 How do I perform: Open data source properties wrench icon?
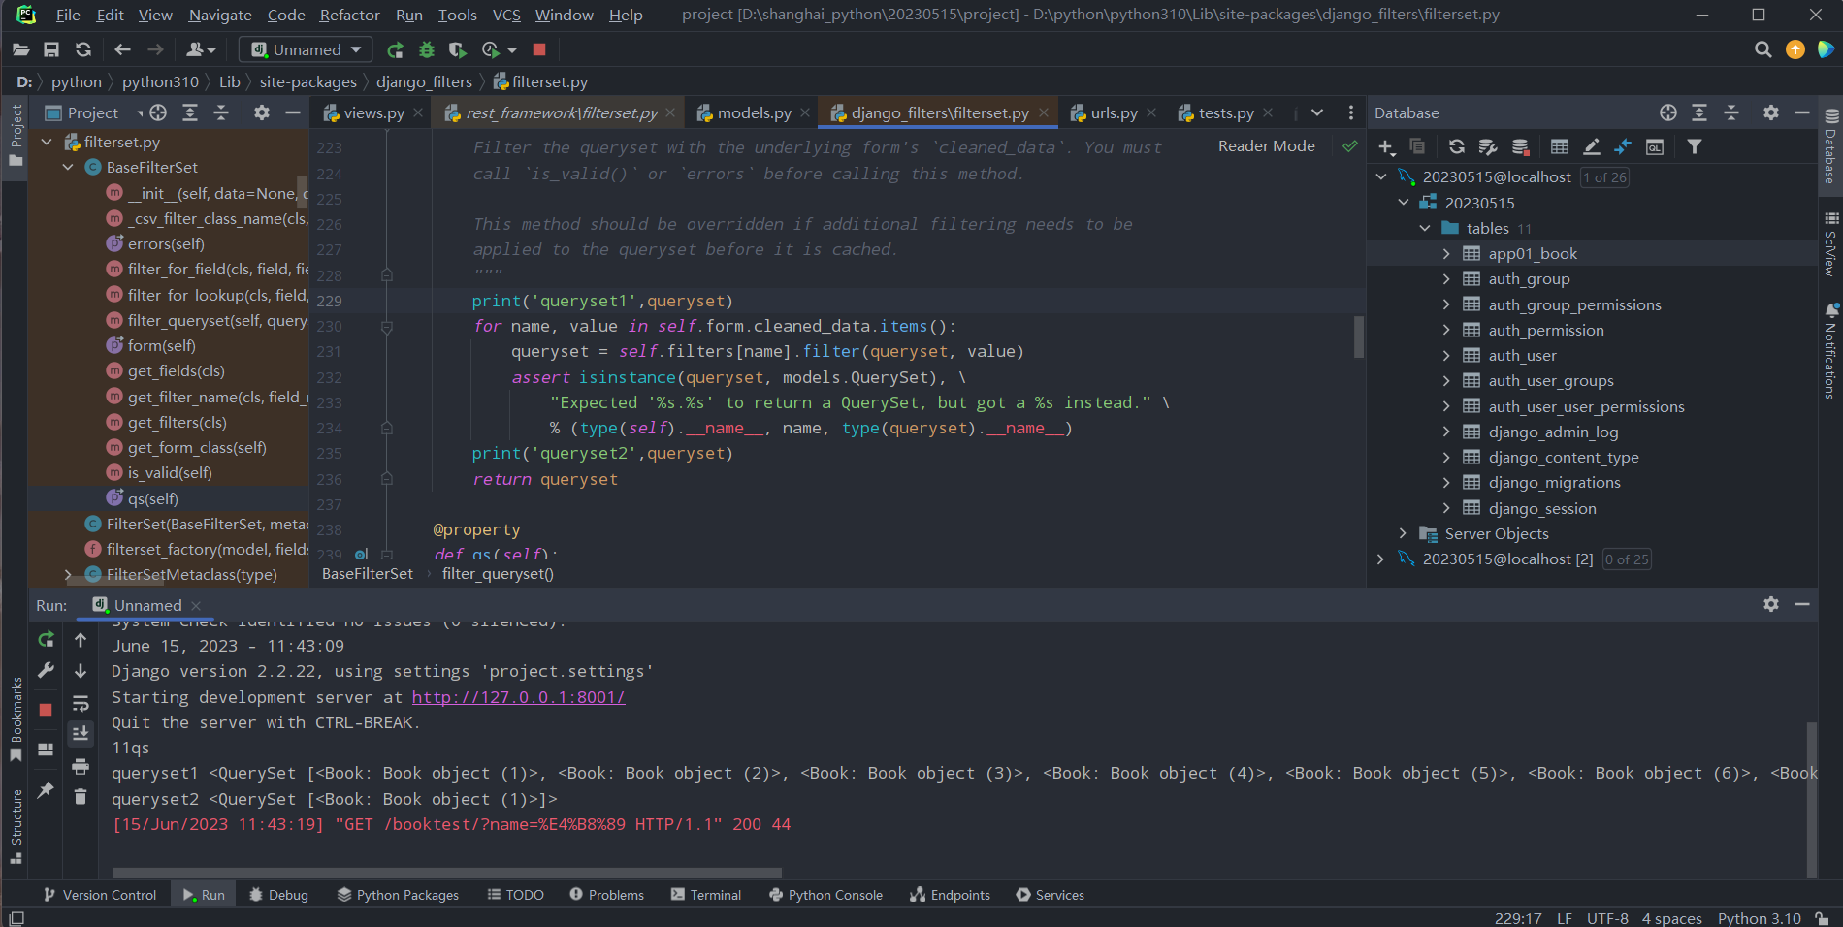pyautogui.click(x=1488, y=146)
